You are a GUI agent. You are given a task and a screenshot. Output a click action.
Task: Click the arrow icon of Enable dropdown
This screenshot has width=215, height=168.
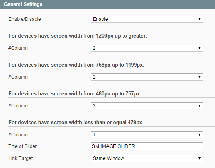click(x=199, y=19)
